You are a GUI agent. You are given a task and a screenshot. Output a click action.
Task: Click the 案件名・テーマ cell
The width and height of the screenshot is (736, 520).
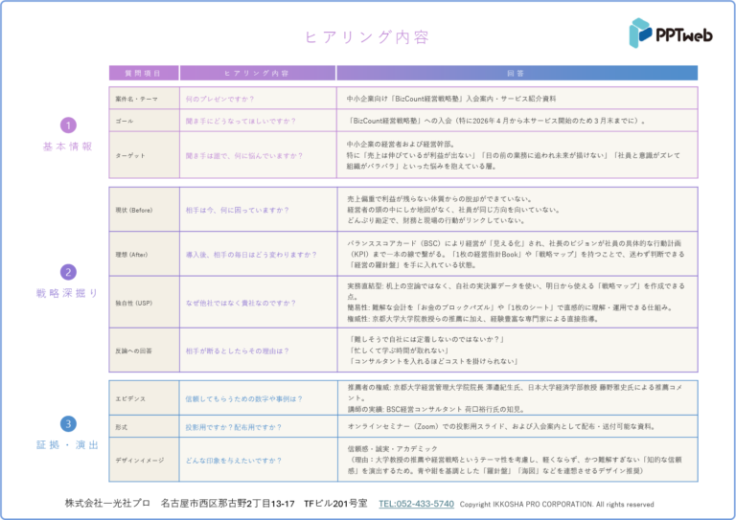[144, 99]
